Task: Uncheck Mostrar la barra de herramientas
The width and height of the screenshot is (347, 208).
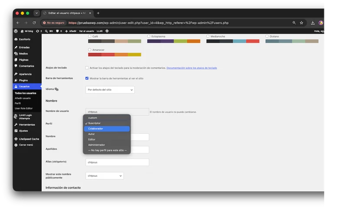Action: (87, 78)
